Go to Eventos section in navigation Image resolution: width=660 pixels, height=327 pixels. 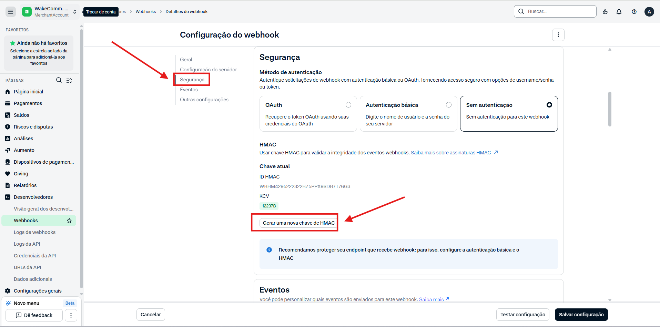[189, 90]
